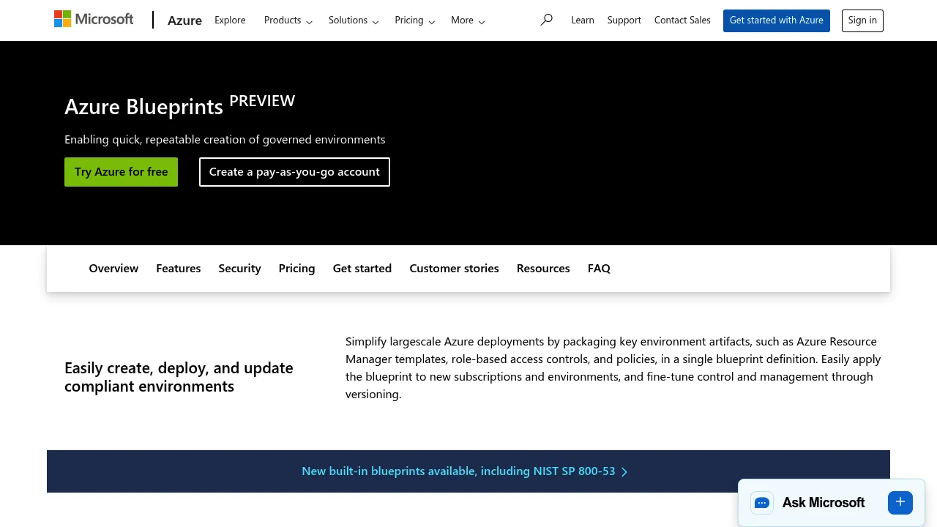Click the Microsoft logo
This screenshot has width=937, height=527.
[94, 19]
